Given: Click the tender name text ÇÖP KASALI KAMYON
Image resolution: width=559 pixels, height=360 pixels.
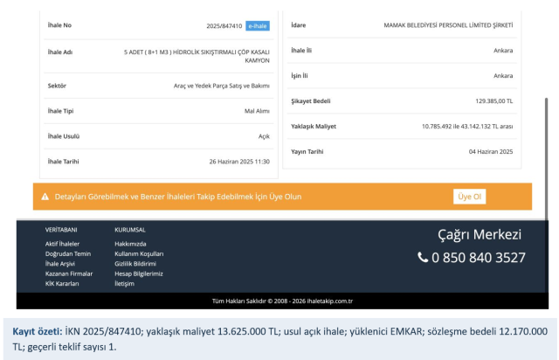Looking at the screenshot, I should click(x=197, y=57).
